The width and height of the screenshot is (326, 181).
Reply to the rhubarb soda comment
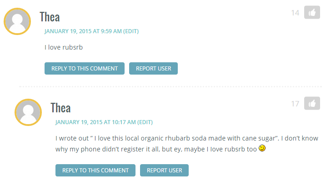95,170
